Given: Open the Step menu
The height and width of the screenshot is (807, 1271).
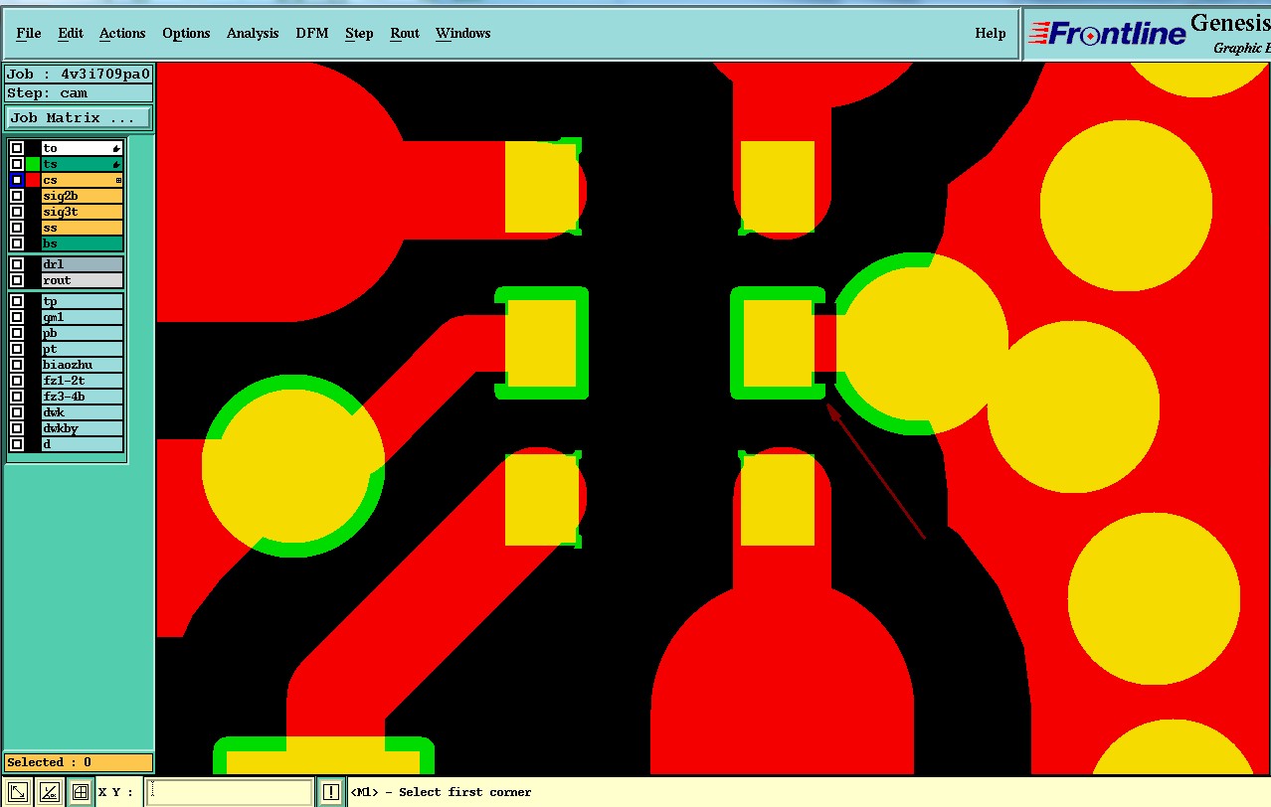Looking at the screenshot, I should pos(359,33).
